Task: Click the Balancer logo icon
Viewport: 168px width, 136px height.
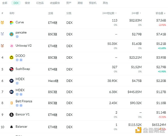Action: [11, 127]
